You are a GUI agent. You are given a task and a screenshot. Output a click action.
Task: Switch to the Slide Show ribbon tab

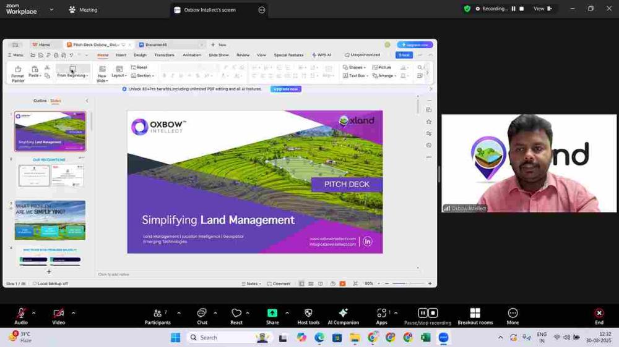click(x=219, y=55)
